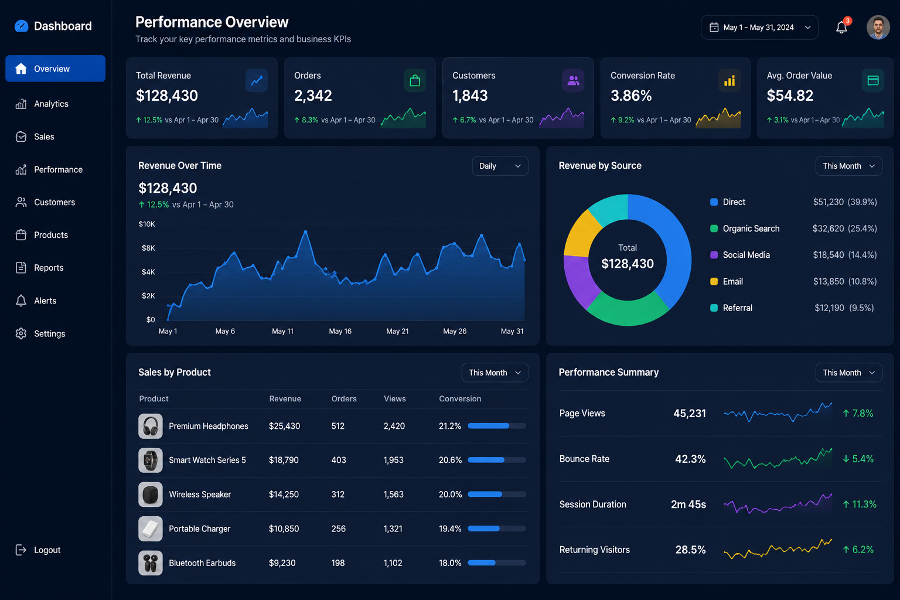Click the Alerts bell icon in sidebar
Screen dimensions: 900x600
click(x=21, y=301)
